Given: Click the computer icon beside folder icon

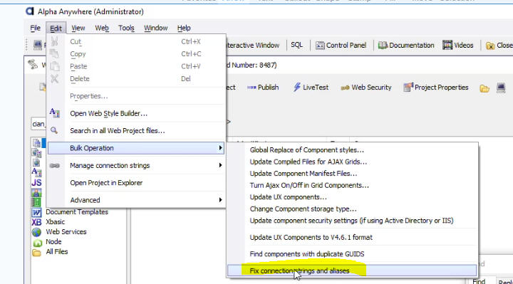Looking at the screenshot, I should click(501, 88).
